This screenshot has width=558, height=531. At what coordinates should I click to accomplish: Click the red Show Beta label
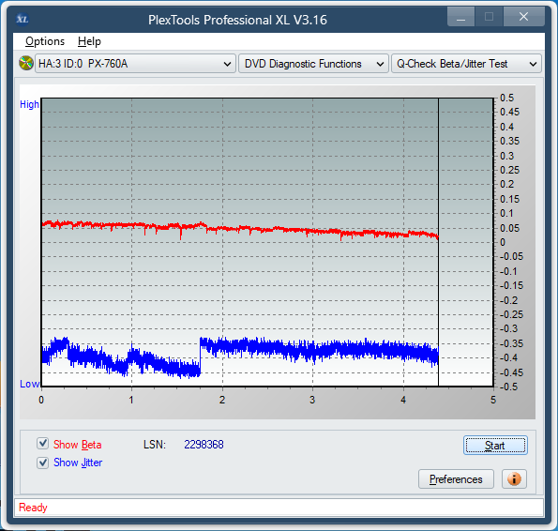[x=77, y=445]
